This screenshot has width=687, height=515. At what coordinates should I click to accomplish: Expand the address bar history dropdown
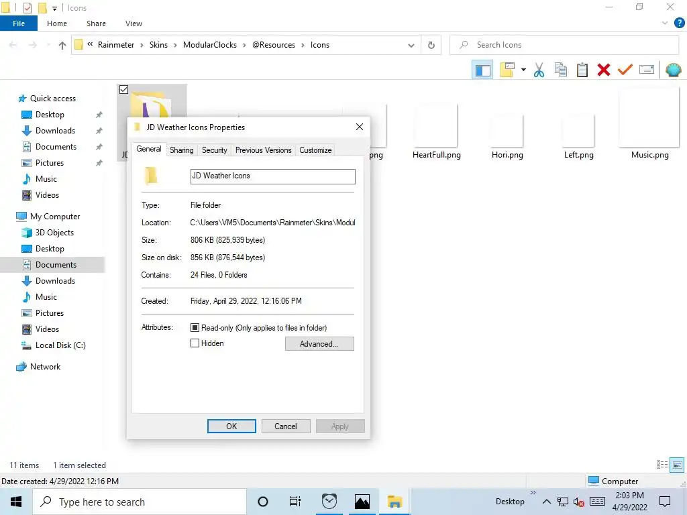[x=411, y=45]
